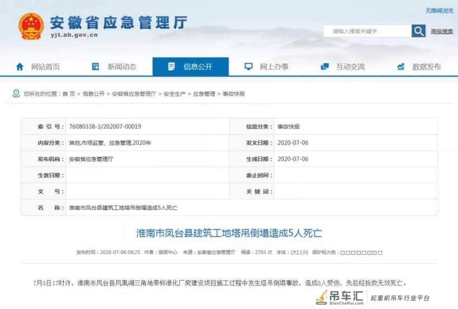
Task: Click the 名称 title value in the table
Action: [123, 208]
